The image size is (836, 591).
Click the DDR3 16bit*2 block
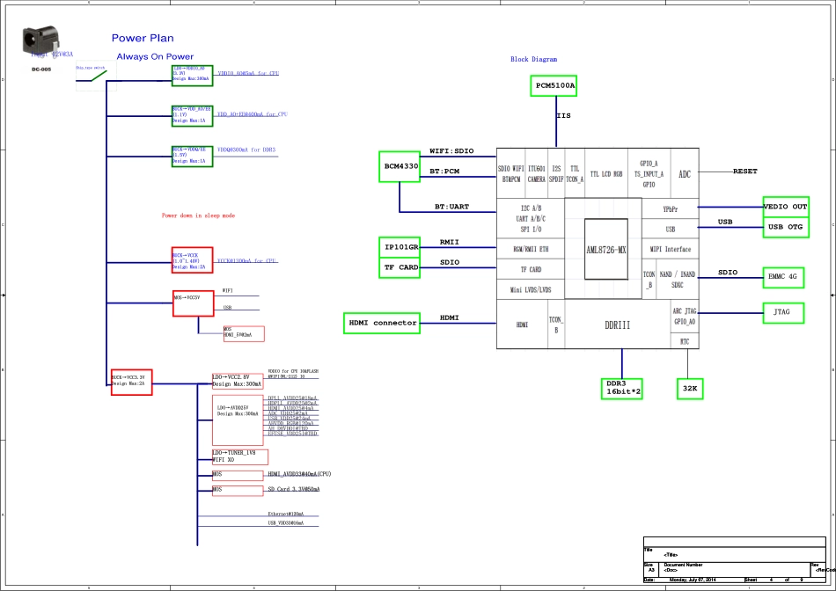[x=622, y=388]
